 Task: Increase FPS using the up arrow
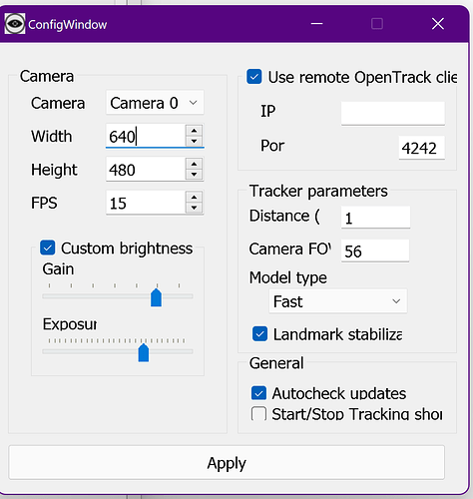click(194, 197)
